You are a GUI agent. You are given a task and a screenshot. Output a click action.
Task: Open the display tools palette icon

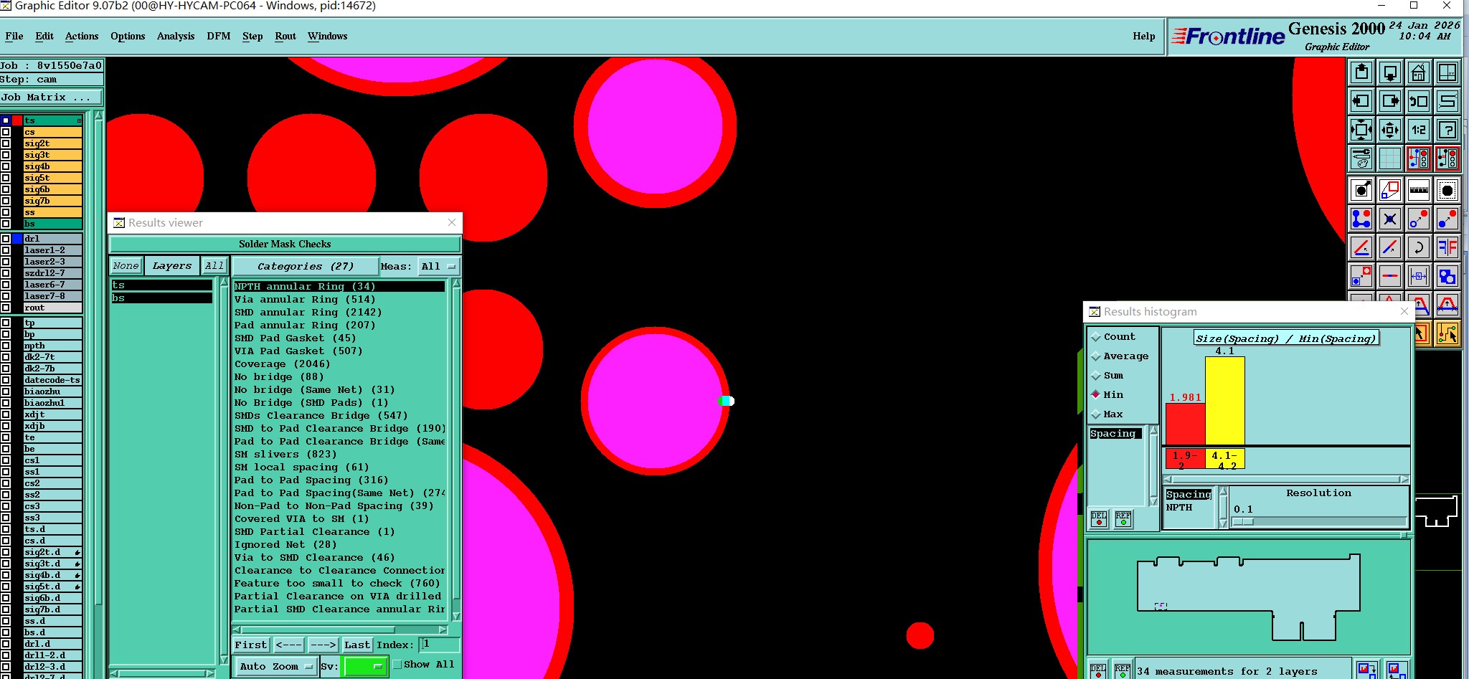click(1361, 158)
